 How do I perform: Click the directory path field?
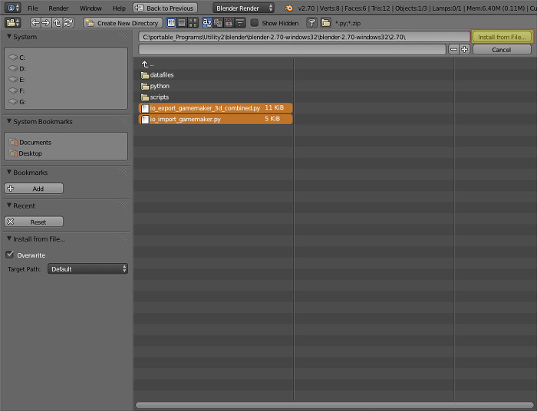point(304,37)
